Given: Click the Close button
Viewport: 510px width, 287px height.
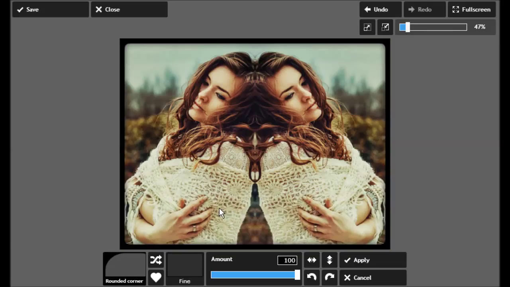Looking at the screenshot, I should click(x=129, y=10).
